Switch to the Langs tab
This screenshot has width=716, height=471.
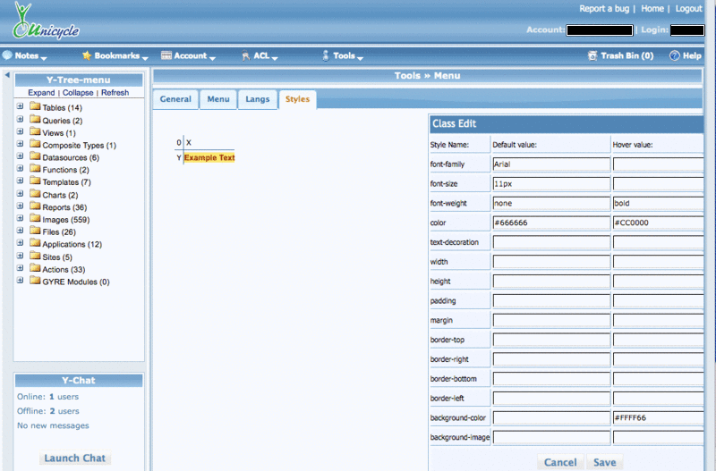click(257, 99)
